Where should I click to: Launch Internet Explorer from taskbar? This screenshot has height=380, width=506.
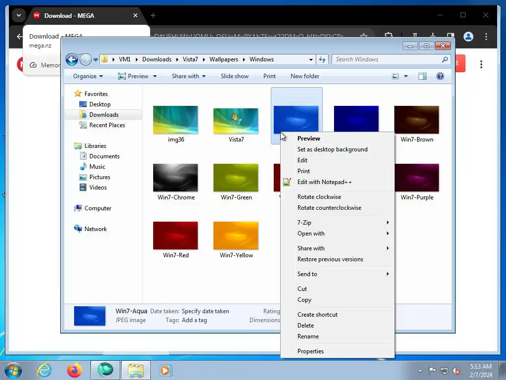[44, 370]
